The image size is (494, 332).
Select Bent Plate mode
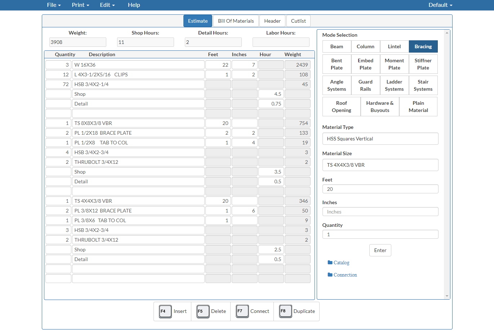click(x=337, y=64)
